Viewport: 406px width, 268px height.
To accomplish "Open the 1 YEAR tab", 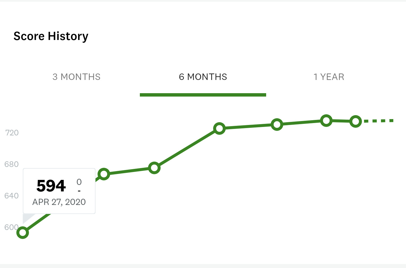I will 329,77.
